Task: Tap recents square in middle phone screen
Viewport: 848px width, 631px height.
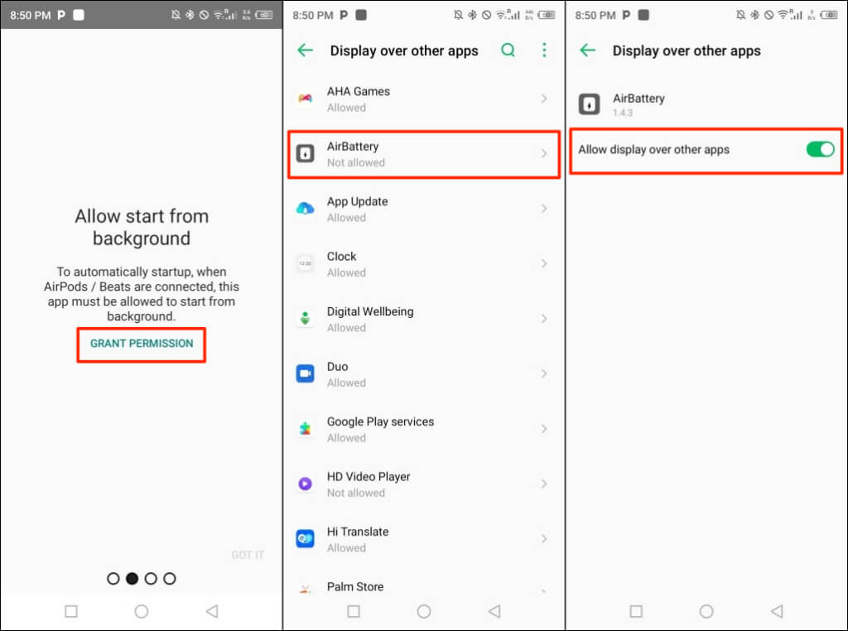Action: pyautogui.click(x=354, y=611)
